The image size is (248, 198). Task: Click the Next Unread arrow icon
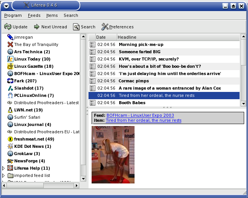coord(37,27)
